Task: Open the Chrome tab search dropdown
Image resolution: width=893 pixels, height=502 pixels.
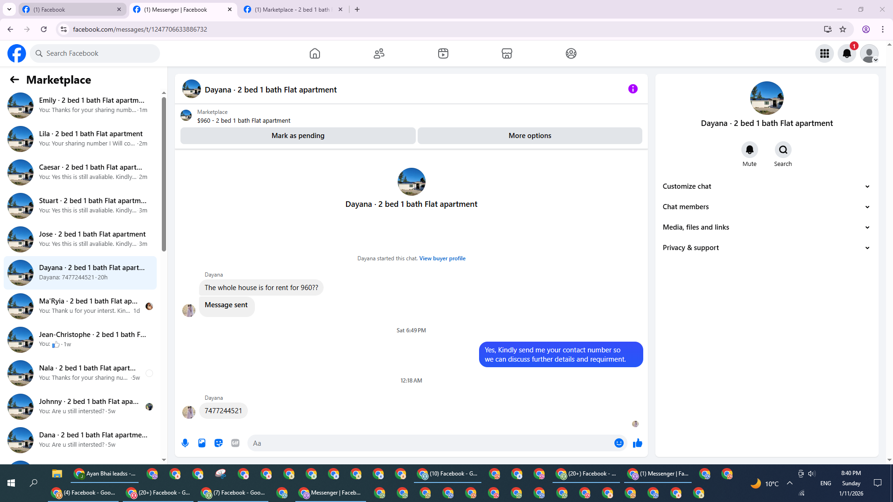Action: (9, 9)
